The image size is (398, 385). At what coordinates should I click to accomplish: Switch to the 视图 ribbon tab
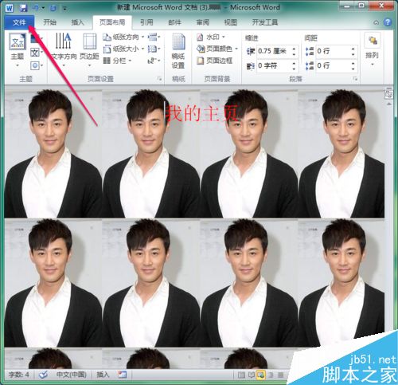pos(231,22)
